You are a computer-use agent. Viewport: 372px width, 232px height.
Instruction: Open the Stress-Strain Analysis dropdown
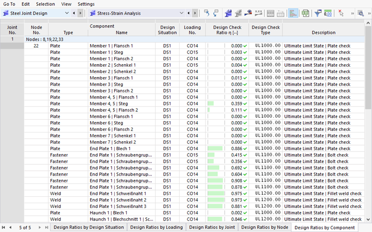[182, 13]
